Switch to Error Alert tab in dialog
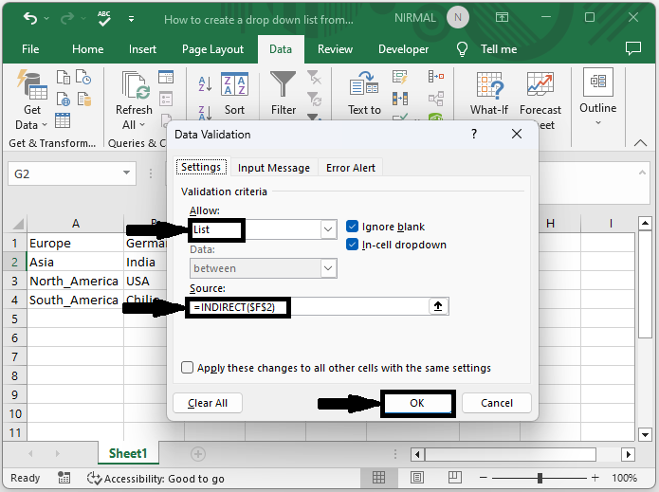 click(351, 168)
